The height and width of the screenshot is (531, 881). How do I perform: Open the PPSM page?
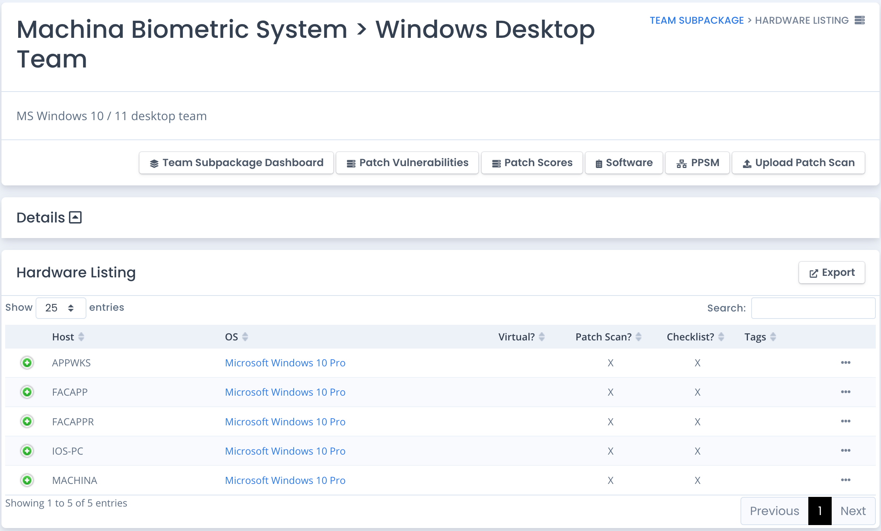coord(697,163)
